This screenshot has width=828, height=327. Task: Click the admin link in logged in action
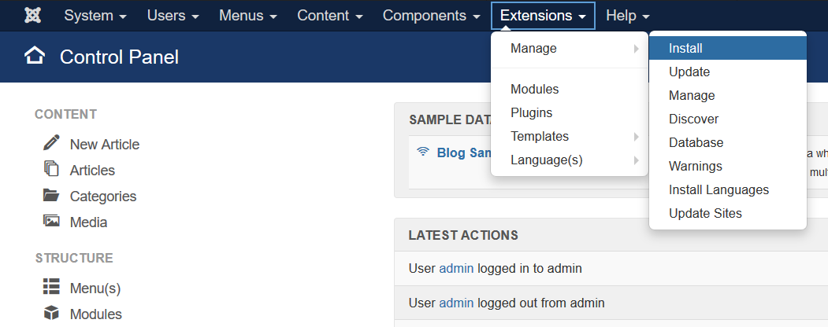456,269
